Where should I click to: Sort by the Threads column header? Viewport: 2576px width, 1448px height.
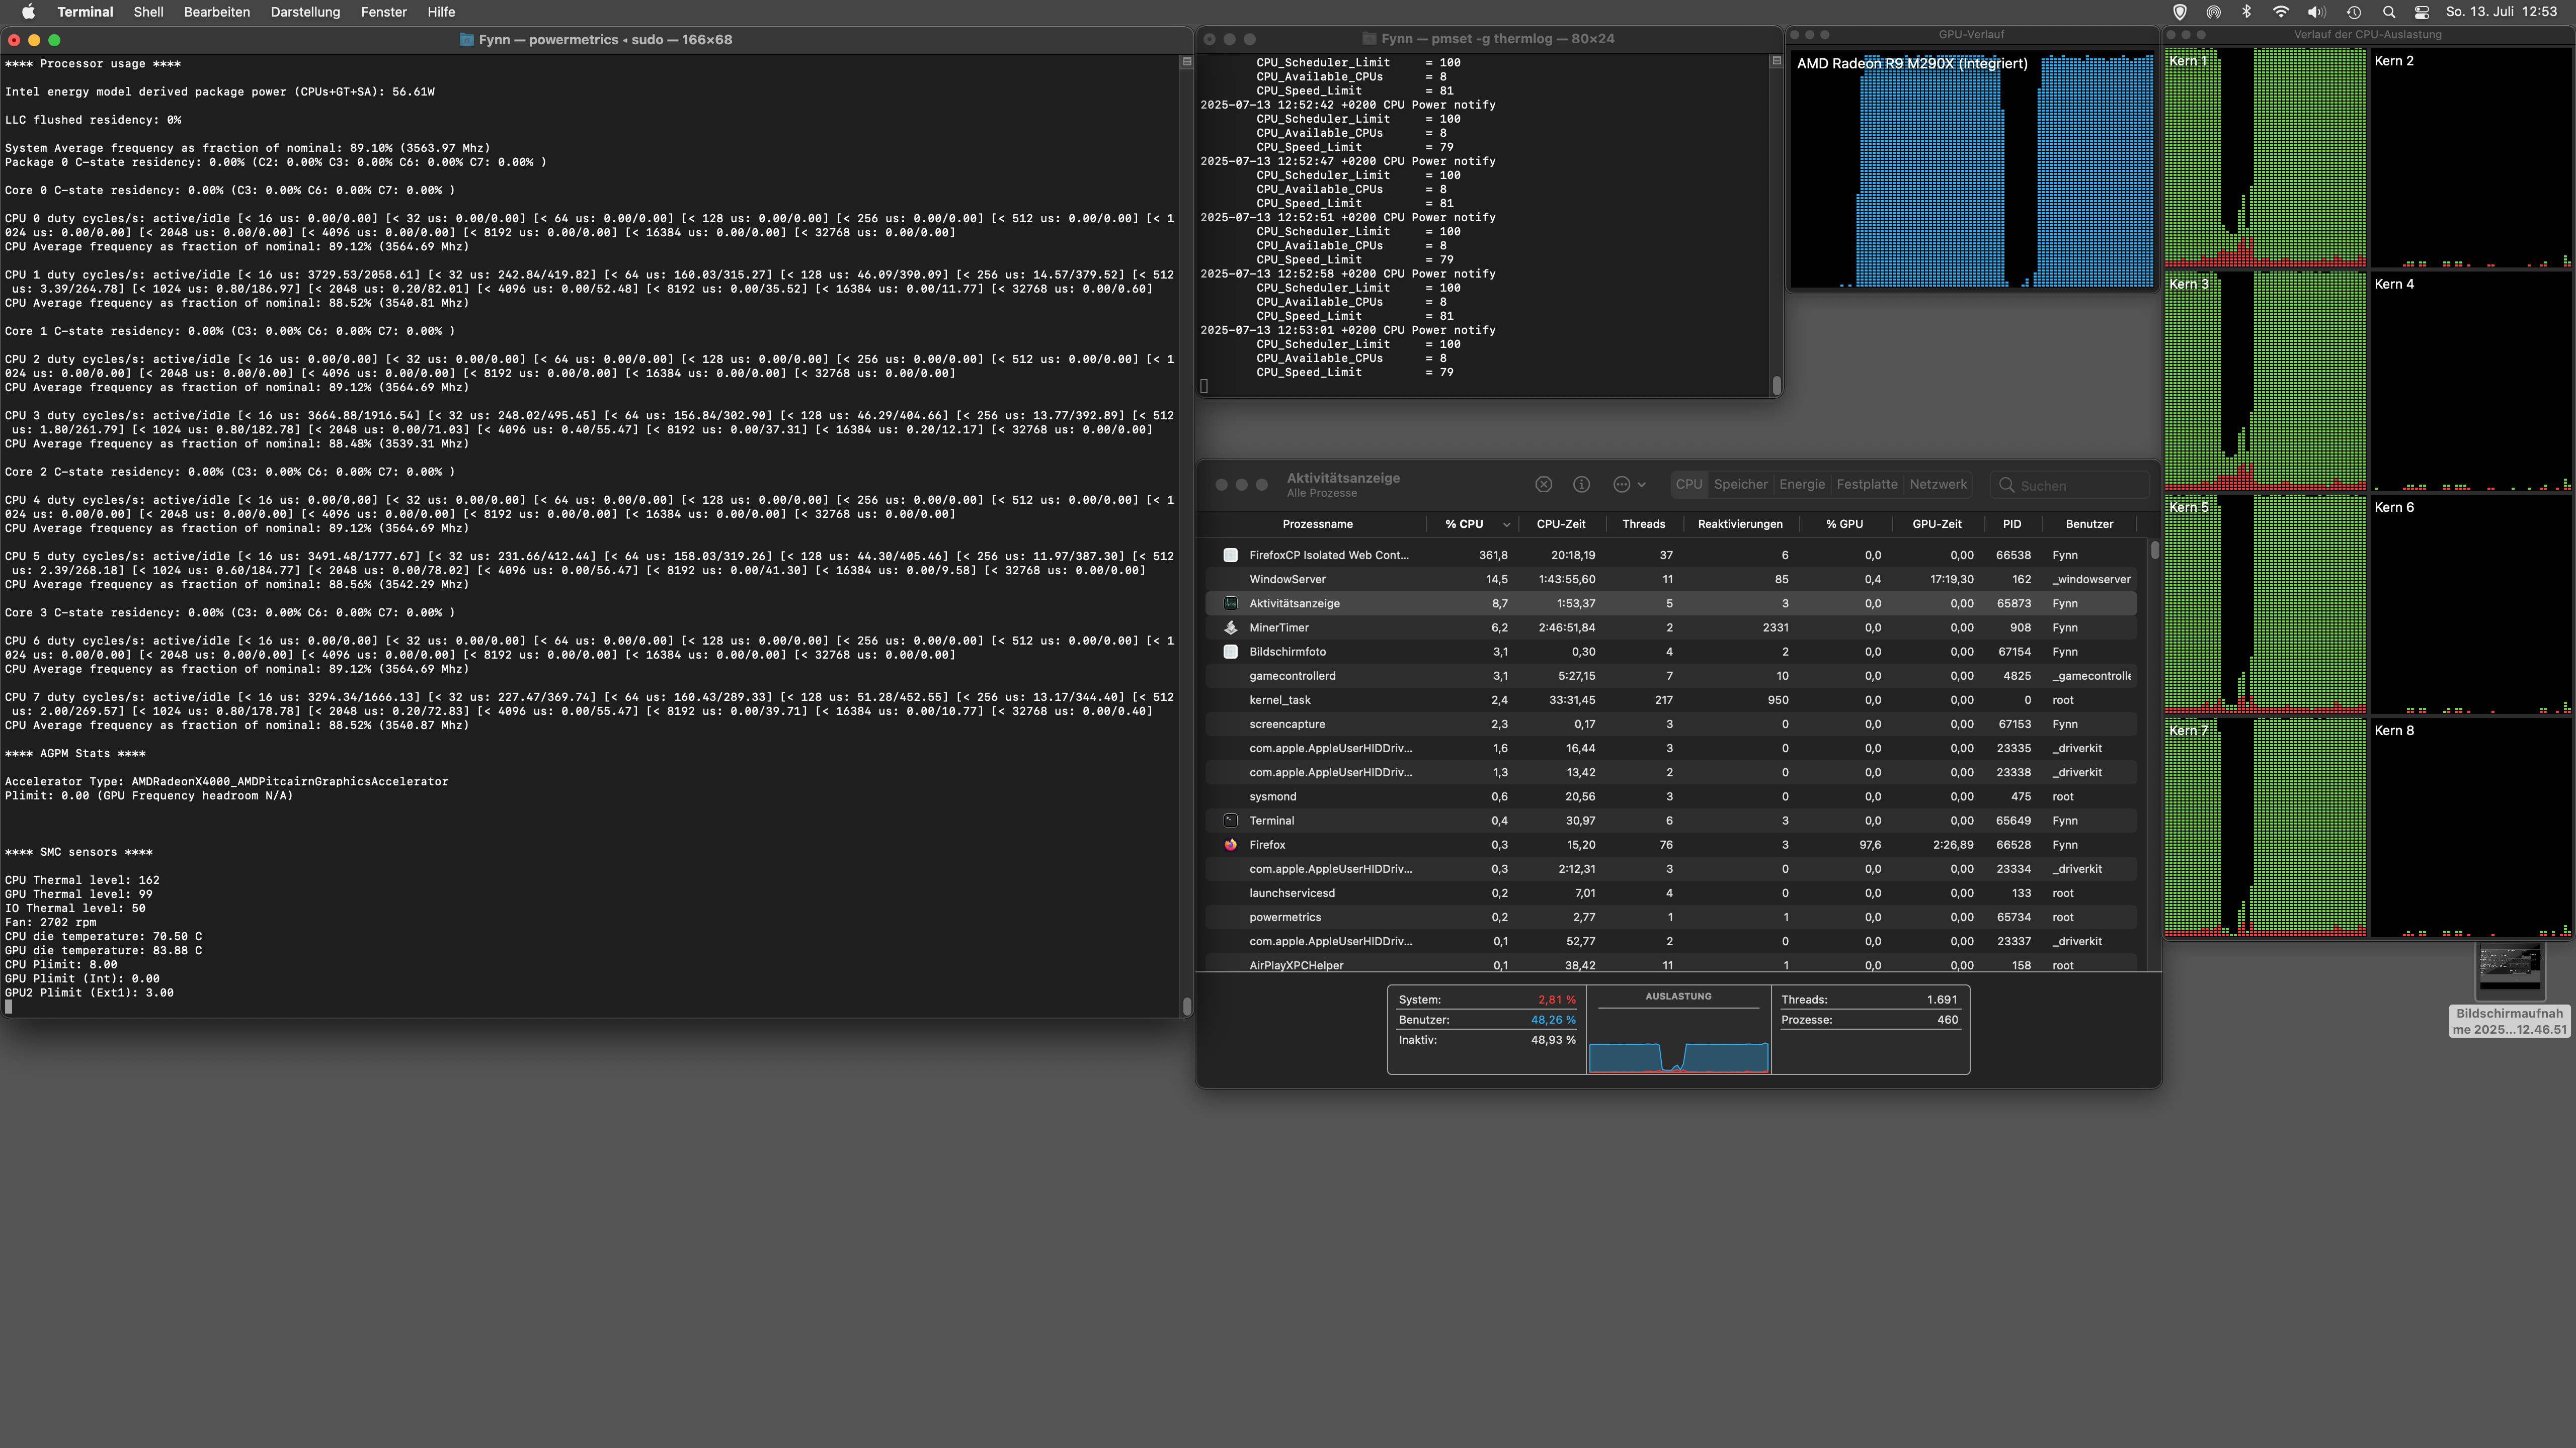[x=1643, y=524]
